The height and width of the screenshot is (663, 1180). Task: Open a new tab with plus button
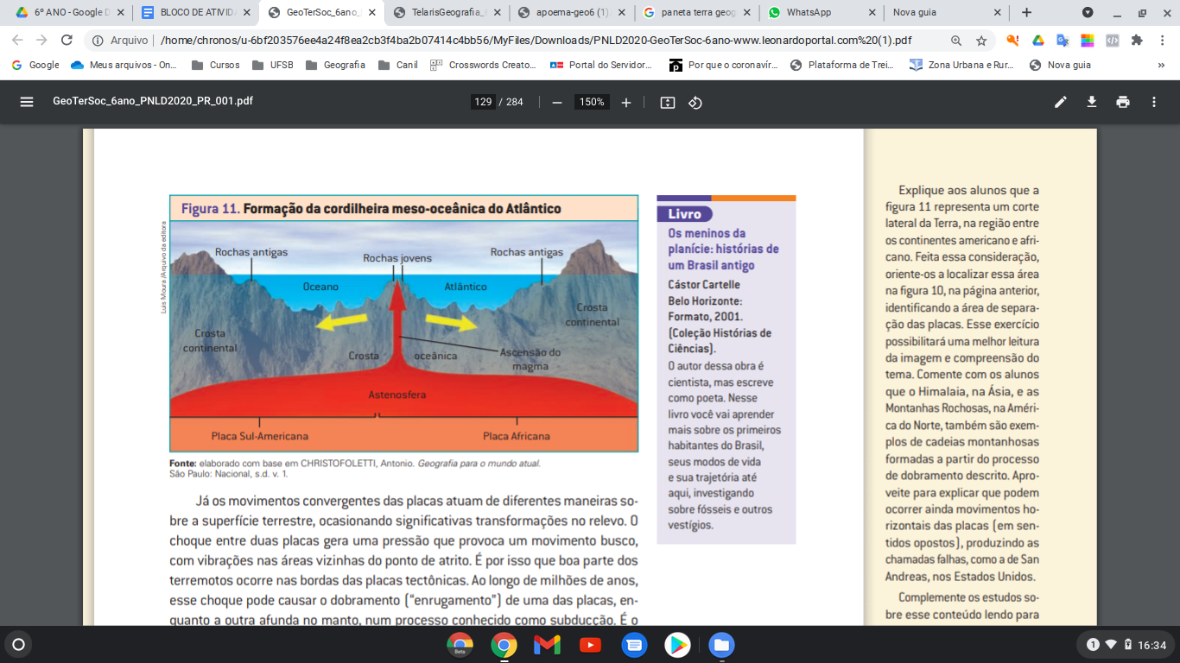pyautogui.click(x=1026, y=13)
